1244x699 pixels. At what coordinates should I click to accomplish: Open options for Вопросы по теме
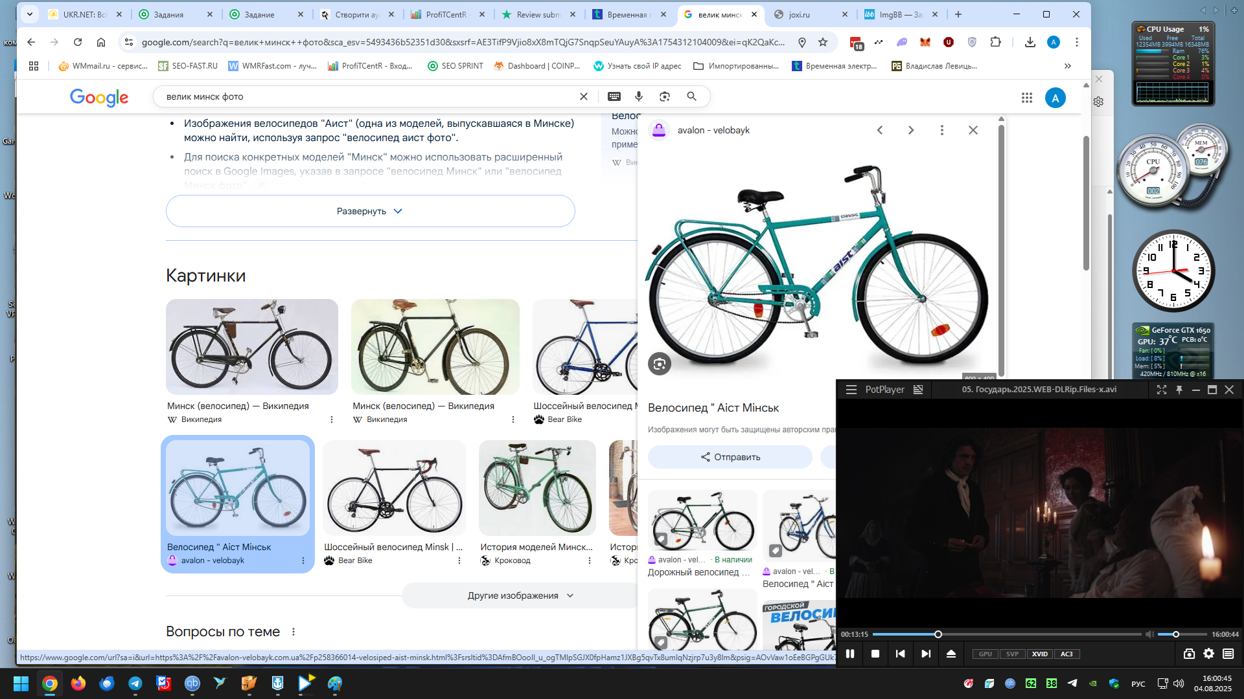294,632
